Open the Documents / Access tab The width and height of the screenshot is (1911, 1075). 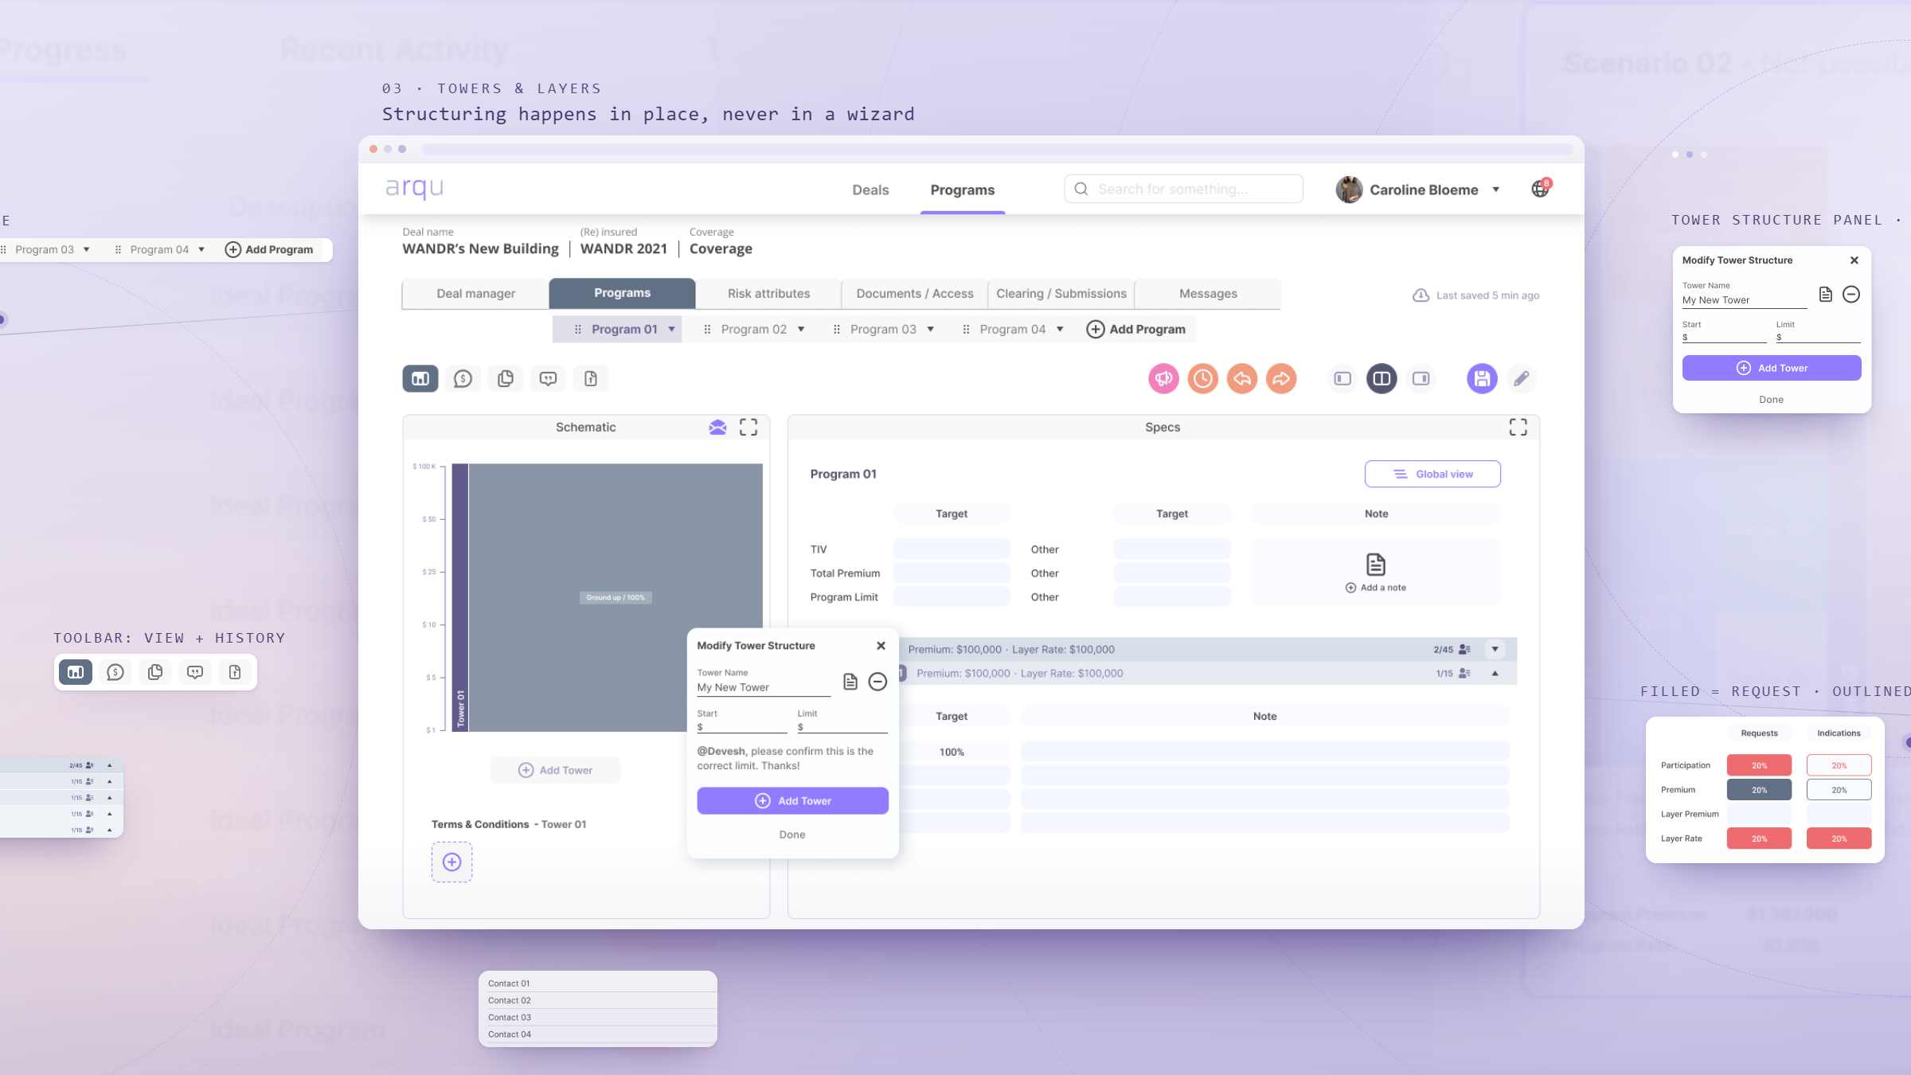(x=915, y=294)
